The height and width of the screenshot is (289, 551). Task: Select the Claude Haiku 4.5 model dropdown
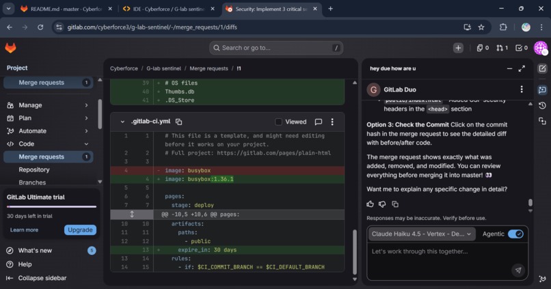tap(422, 234)
